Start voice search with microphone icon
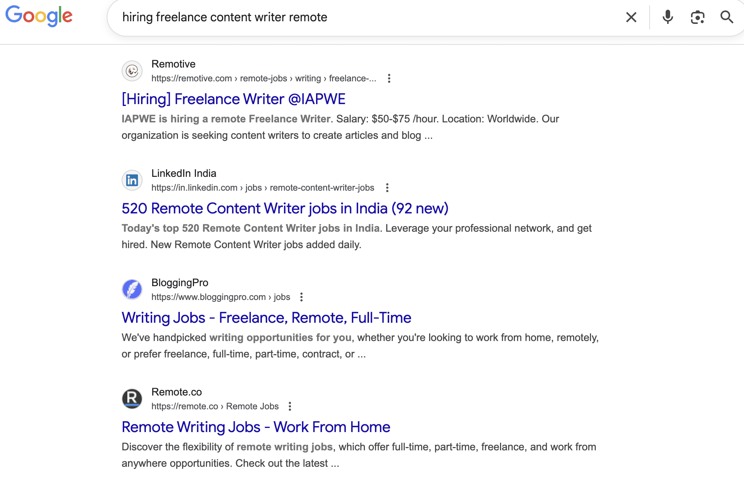Screen dimensions: 744x494 [x=668, y=17]
